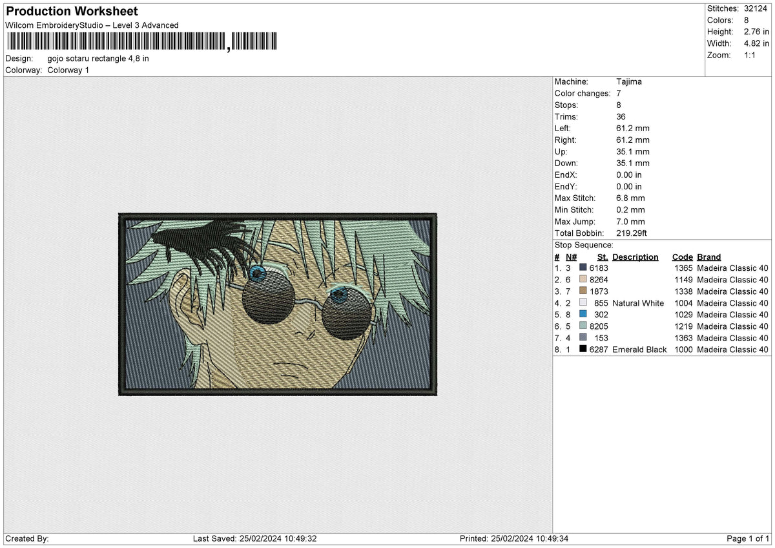Click the "Production Worksheet" title
775x548 pixels.
click(72, 12)
